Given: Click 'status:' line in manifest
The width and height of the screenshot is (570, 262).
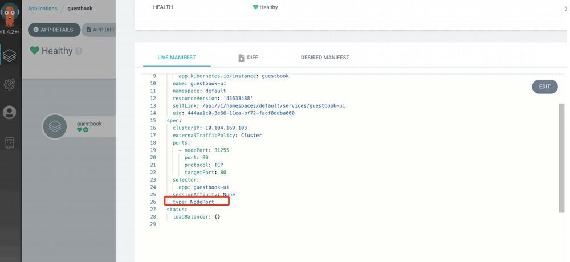Looking at the screenshot, I should pos(177,209).
